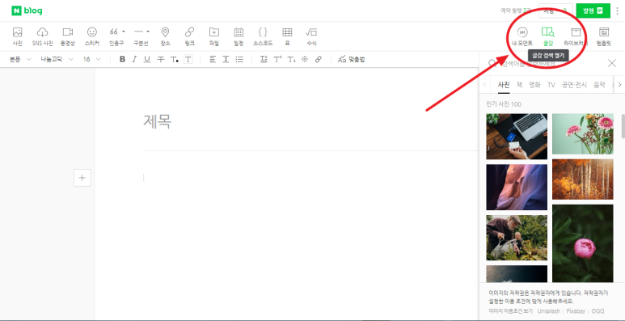Open 이미지 이용조건 보기 link
Image resolution: width=625 pixels, height=321 pixels.
click(x=511, y=311)
